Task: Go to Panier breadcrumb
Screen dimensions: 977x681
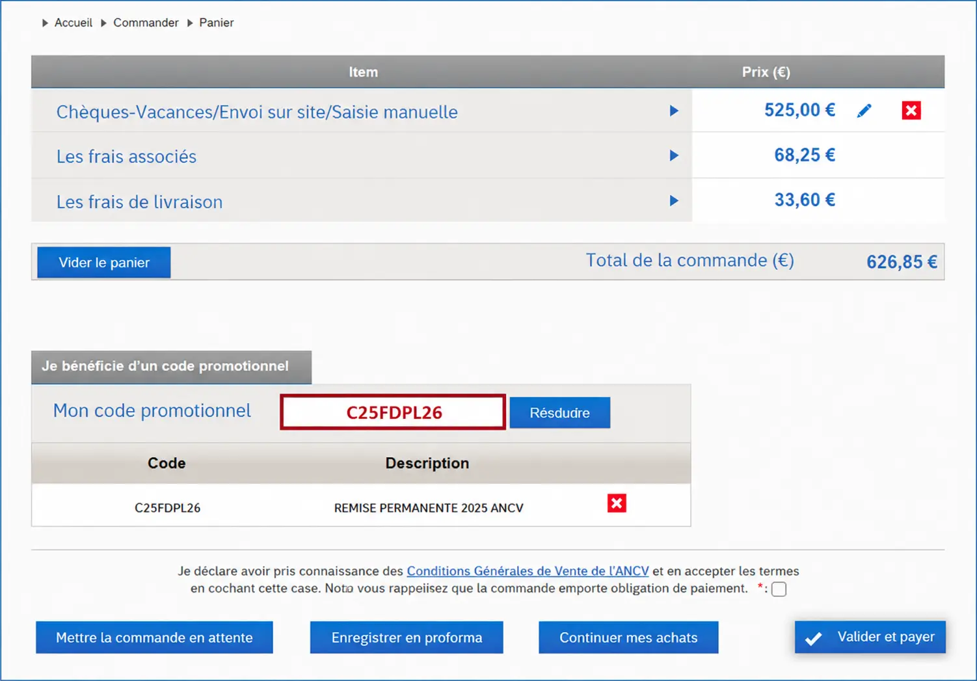Action: pyautogui.click(x=217, y=23)
